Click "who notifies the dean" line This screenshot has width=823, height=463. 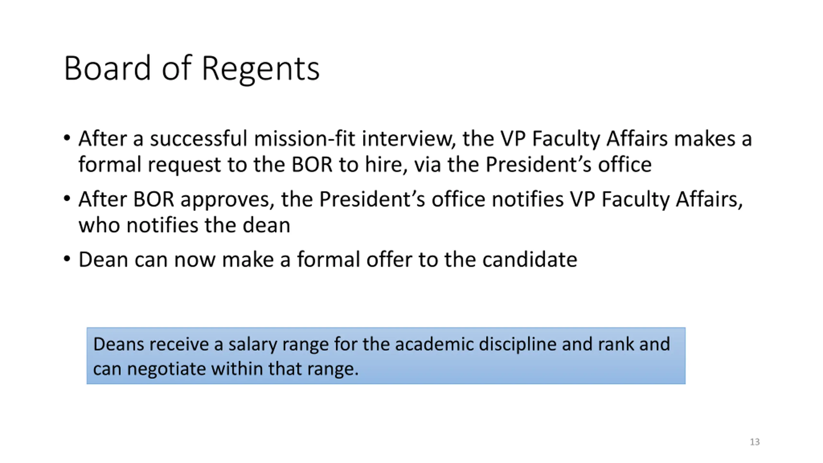coord(184,225)
